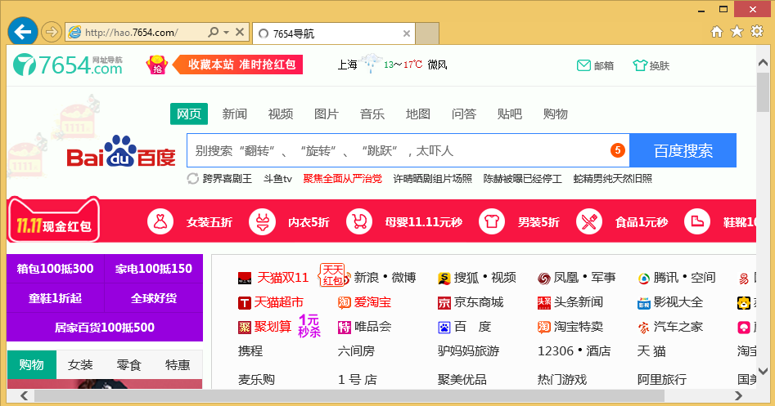Click the 上海 weather cloud icon
Viewport: 775px width, 406px height.
[370, 65]
